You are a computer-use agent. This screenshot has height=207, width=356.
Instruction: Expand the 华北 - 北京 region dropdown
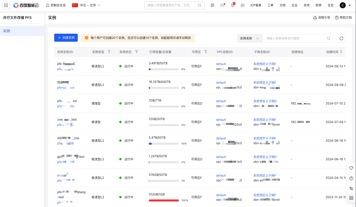point(86,5)
